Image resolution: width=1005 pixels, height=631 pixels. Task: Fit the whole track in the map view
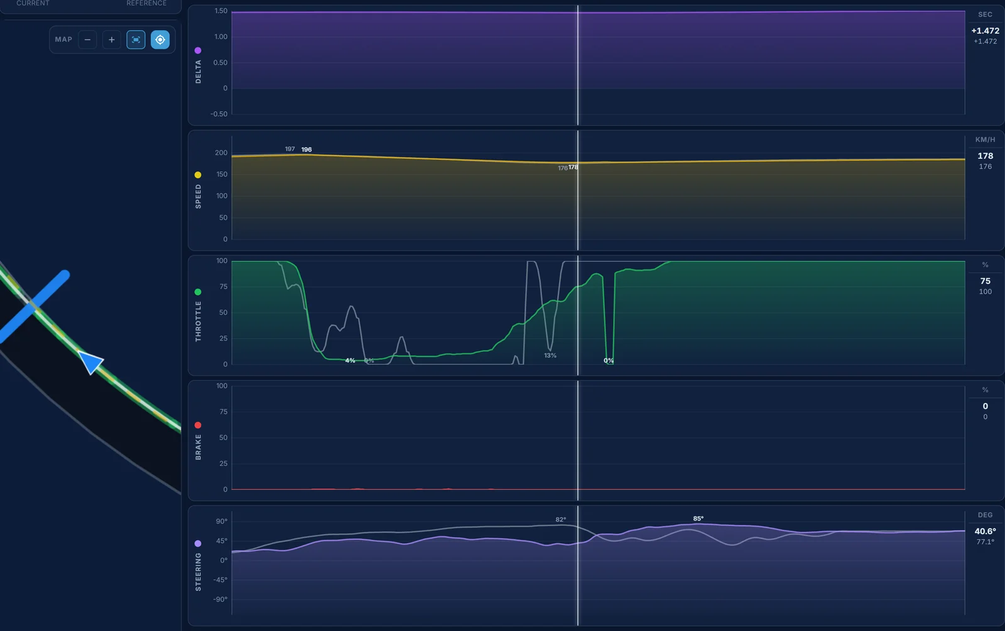click(x=136, y=40)
